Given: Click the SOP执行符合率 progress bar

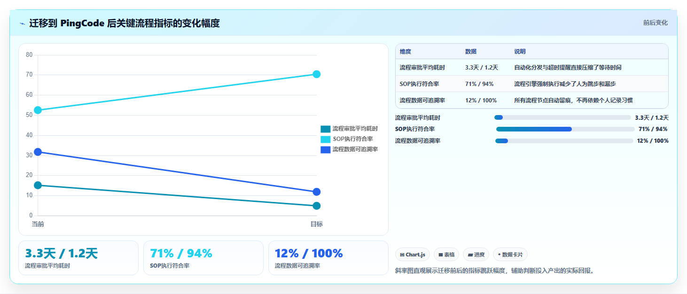Looking at the screenshot, I should pos(565,129).
